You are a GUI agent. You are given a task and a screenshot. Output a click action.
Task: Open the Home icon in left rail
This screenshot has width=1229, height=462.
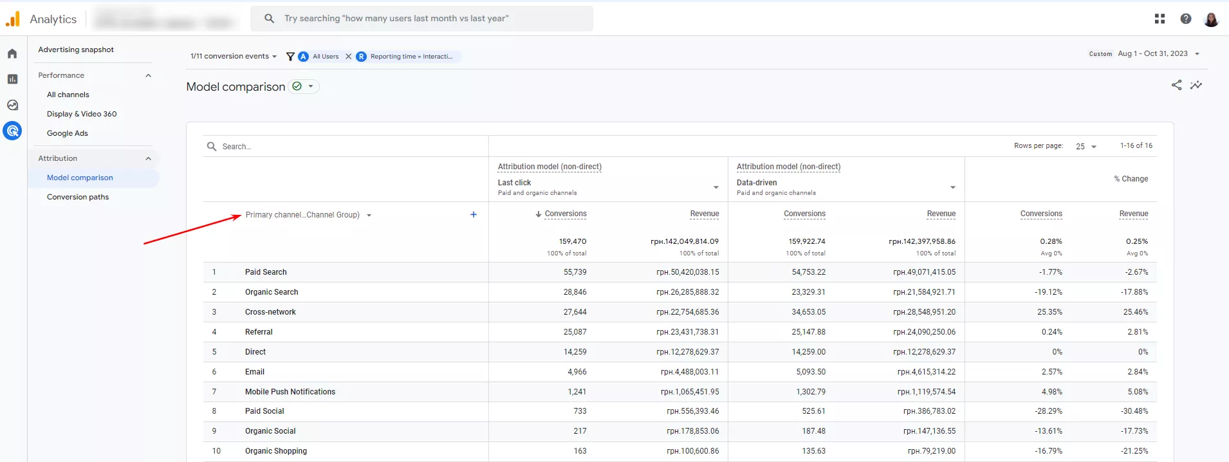12,53
